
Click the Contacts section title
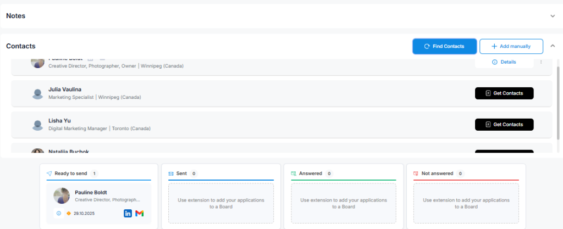21,46
